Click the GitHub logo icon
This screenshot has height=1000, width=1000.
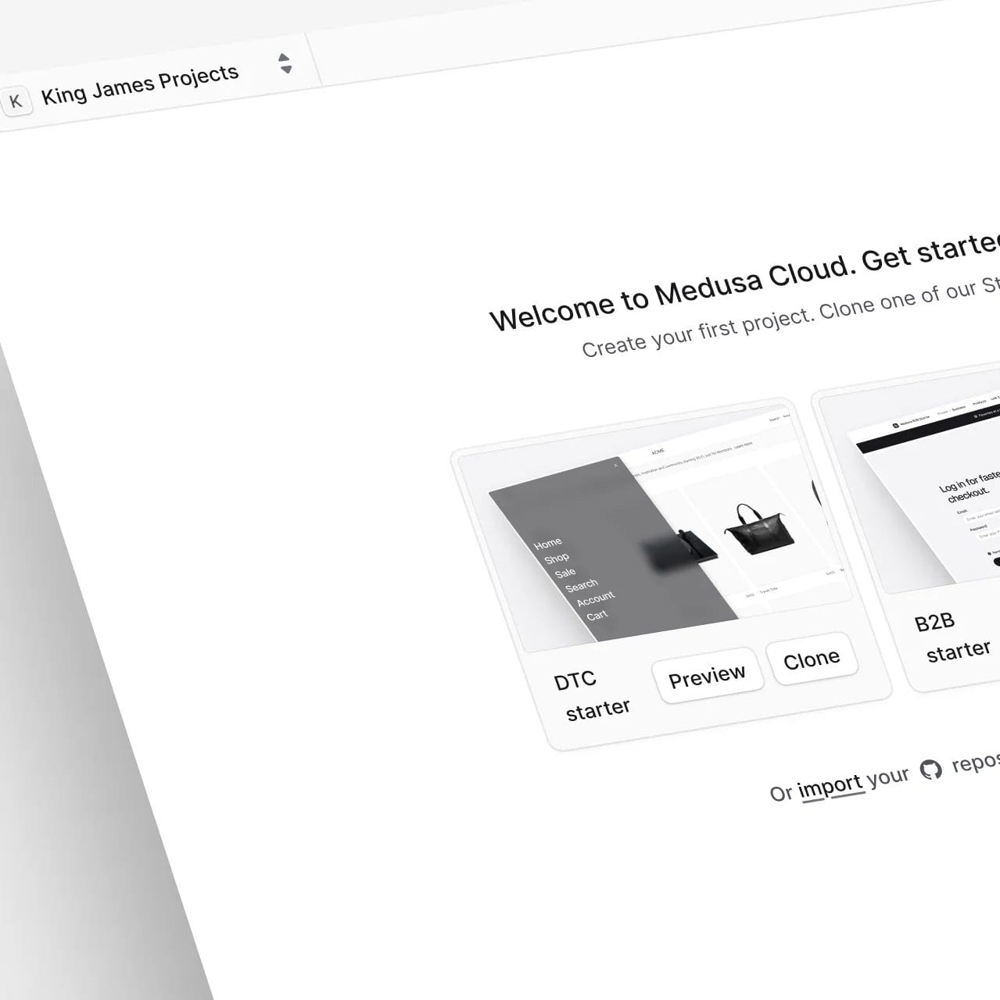pyautogui.click(x=930, y=770)
